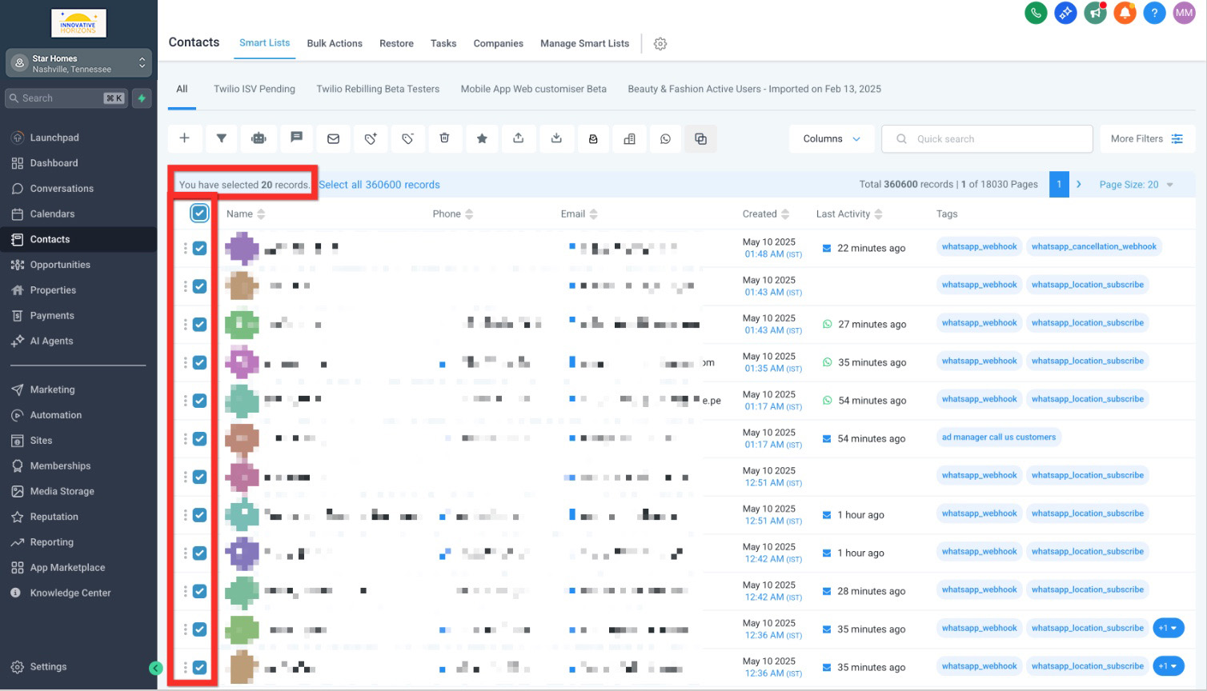Click the whatsapp_cancellation_webhook tag
This screenshot has height=691, width=1207.
(x=1093, y=246)
